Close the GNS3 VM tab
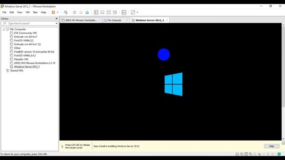 pyautogui.click(x=100, y=20)
